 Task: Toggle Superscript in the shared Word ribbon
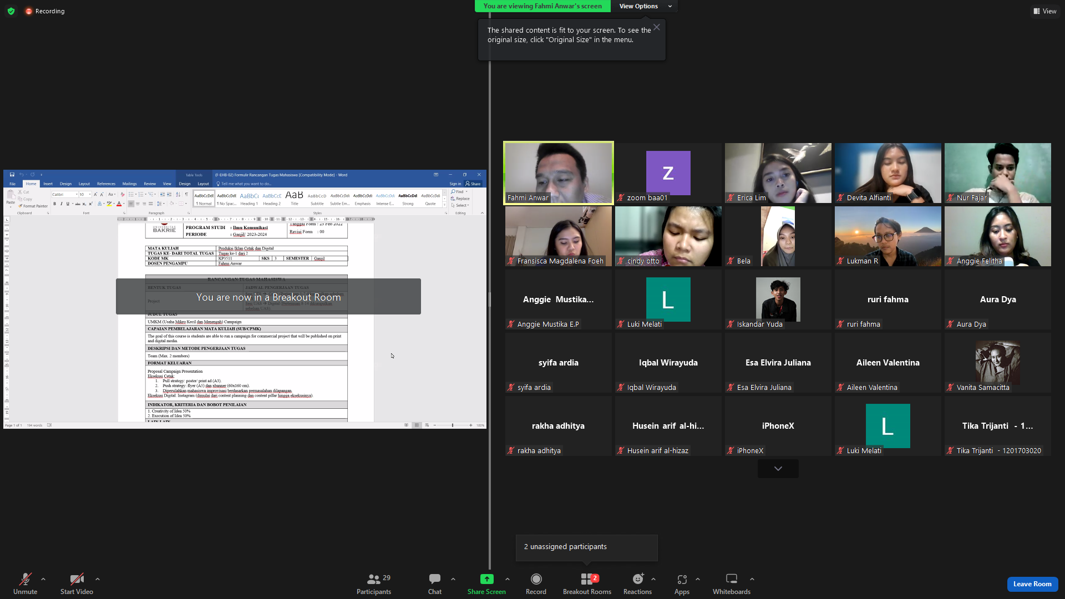pyautogui.click(x=90, y=204)
